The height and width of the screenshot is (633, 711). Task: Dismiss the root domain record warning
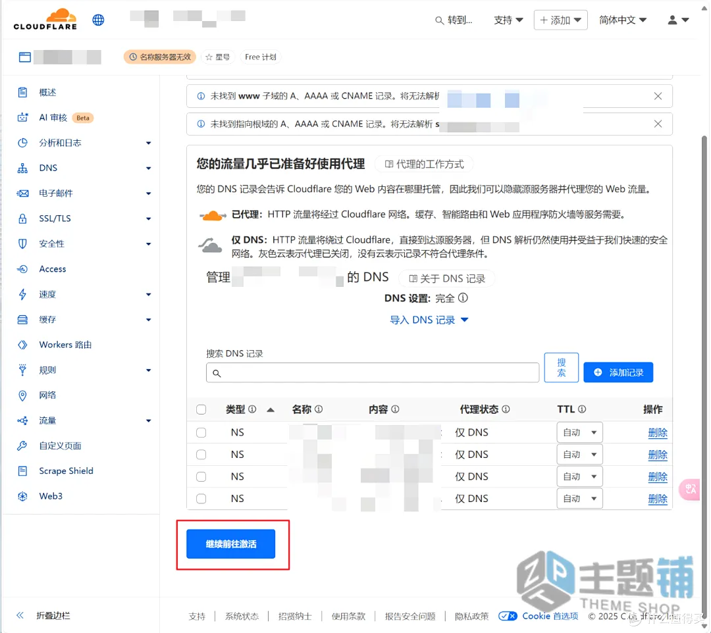click(x=658, y=124)
